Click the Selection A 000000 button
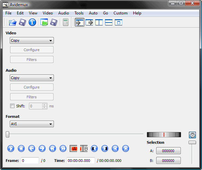 pos(168,151)
